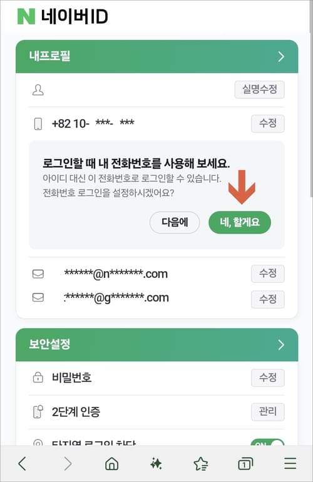The height and width of the screenshot is (482, 313).
Task: Open the tabs counter icon
Action: [x=245, y=464]
